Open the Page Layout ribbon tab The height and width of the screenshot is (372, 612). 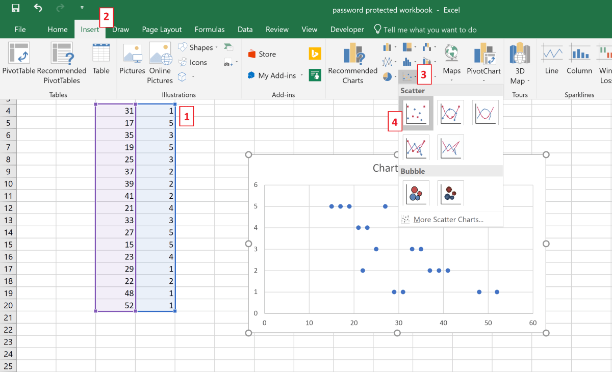[x=162, y=29]
